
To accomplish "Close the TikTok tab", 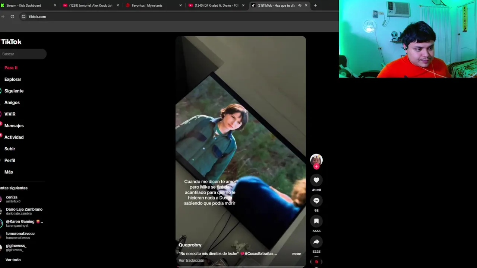I will 306,5.
